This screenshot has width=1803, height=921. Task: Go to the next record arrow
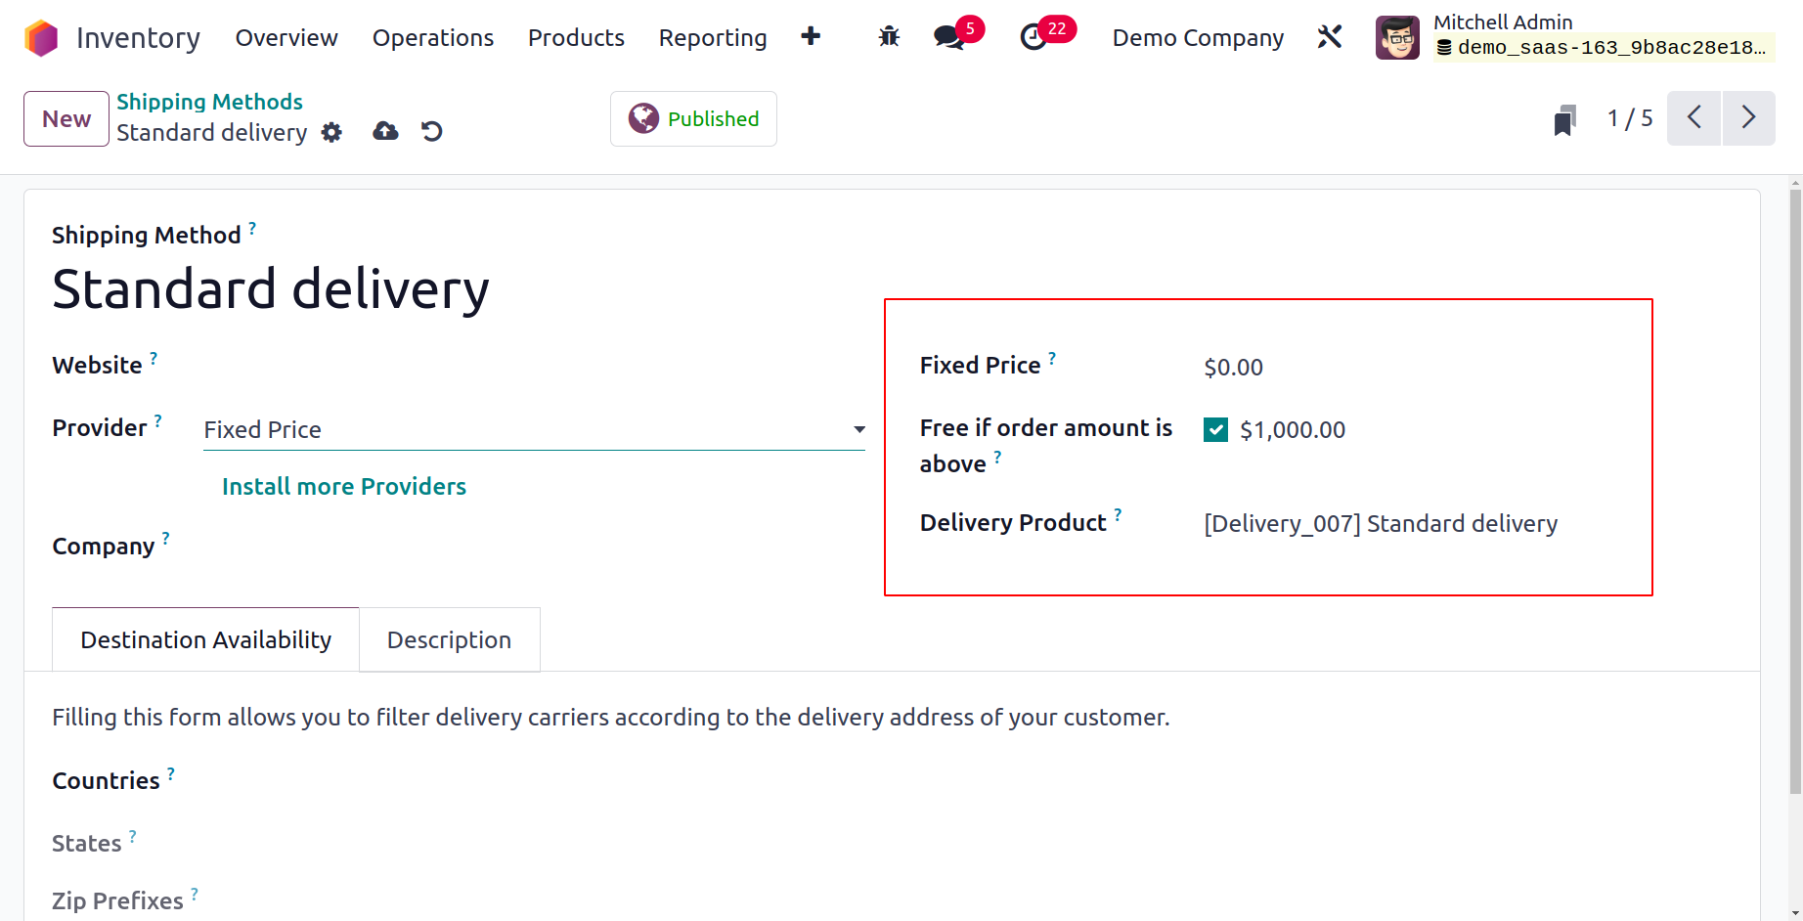pyautogui.click(x=1748, y=118)
